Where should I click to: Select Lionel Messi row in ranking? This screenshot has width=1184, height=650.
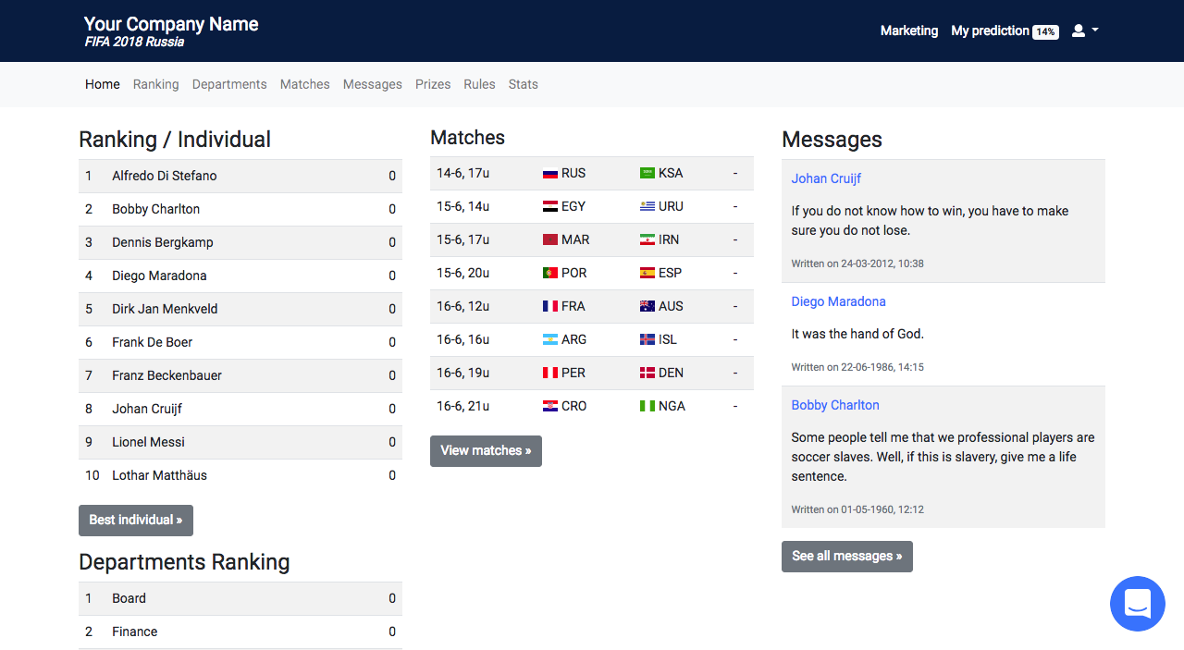coord(148,442)
